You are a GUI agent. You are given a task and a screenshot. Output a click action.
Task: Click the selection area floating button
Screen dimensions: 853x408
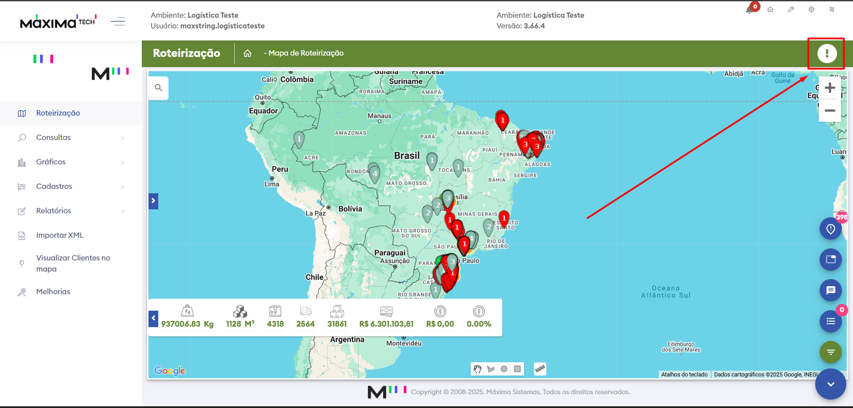[831, 260]
